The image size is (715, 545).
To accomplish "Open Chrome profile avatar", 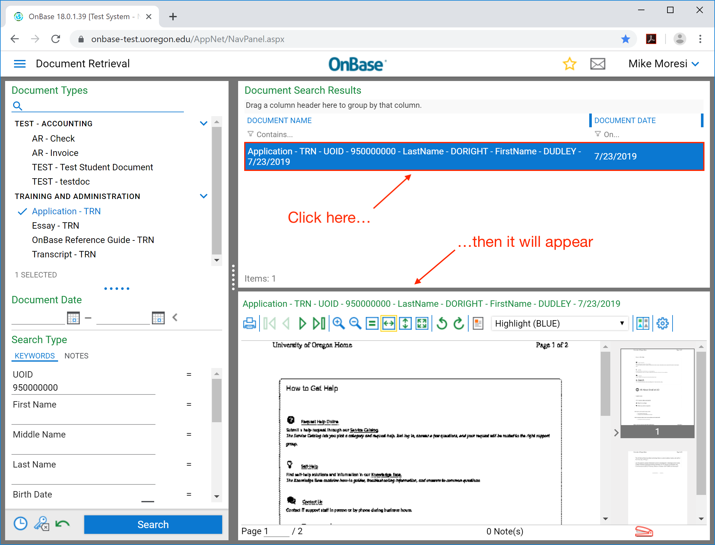I will tap(680, 39).
